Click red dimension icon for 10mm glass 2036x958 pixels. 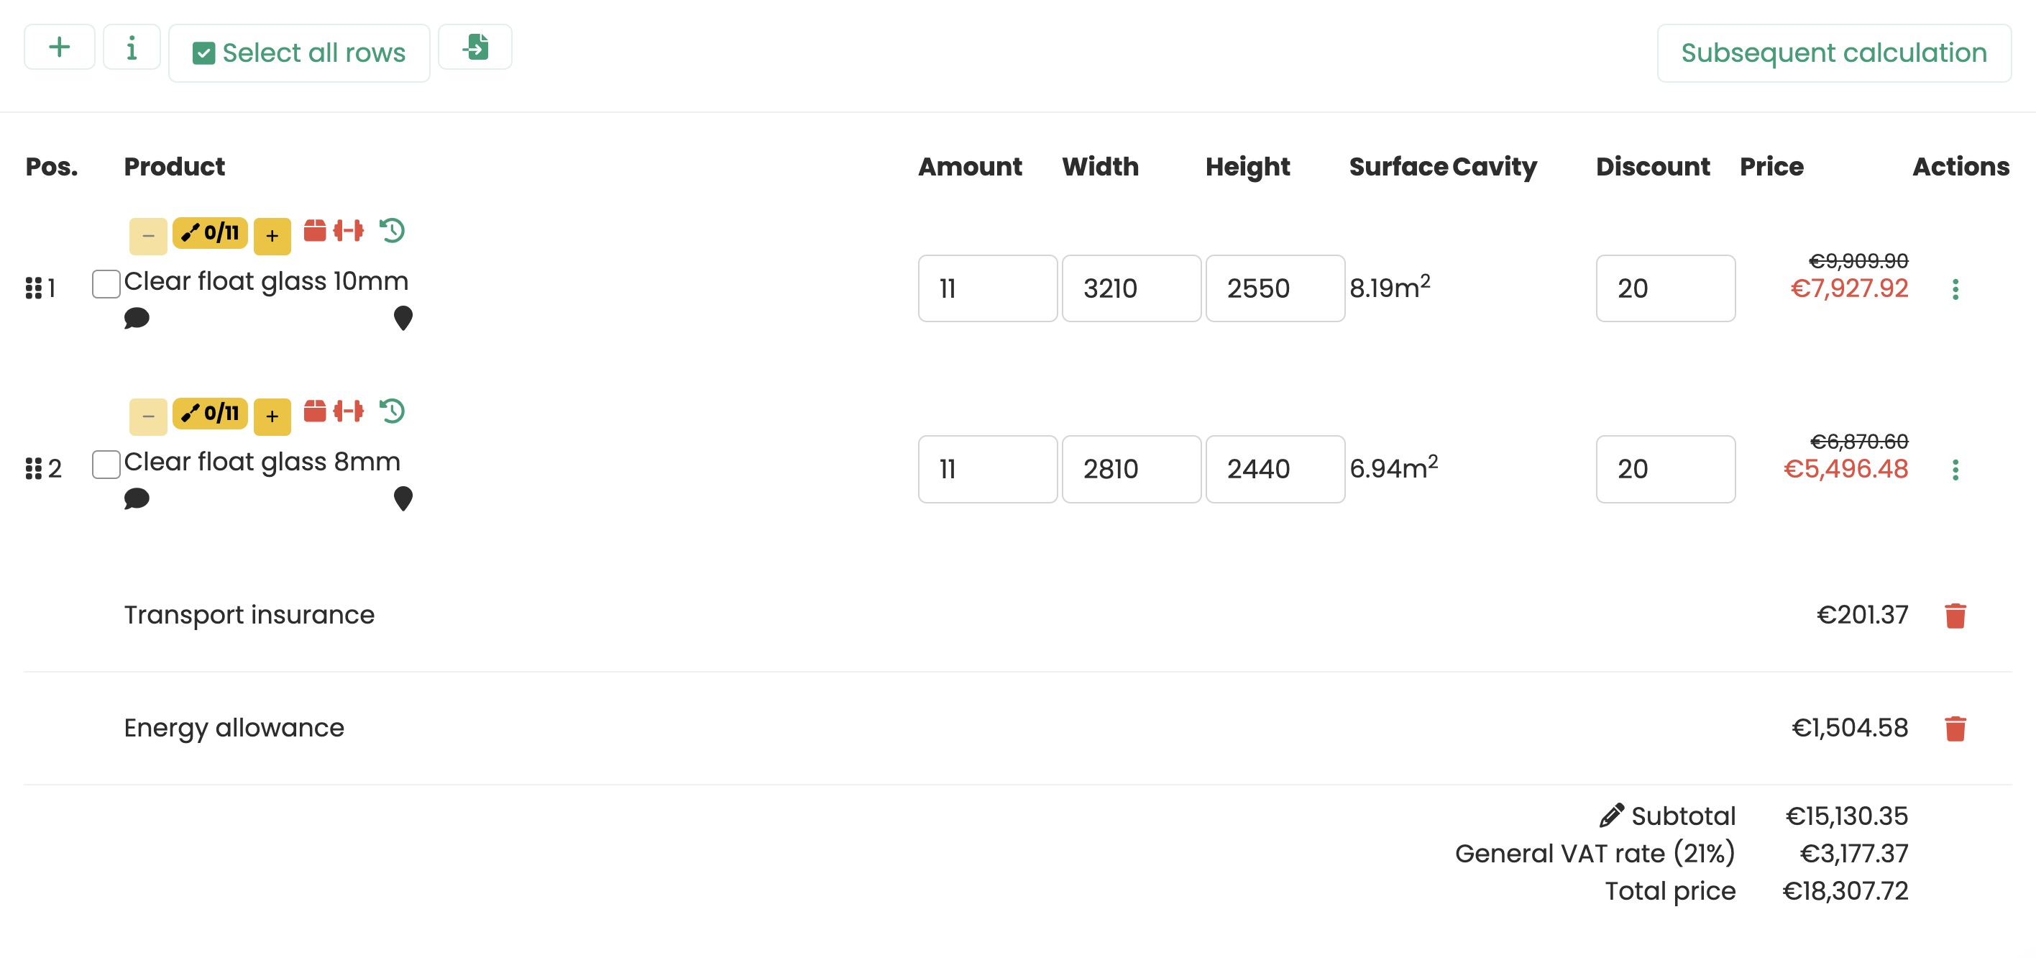349,231
